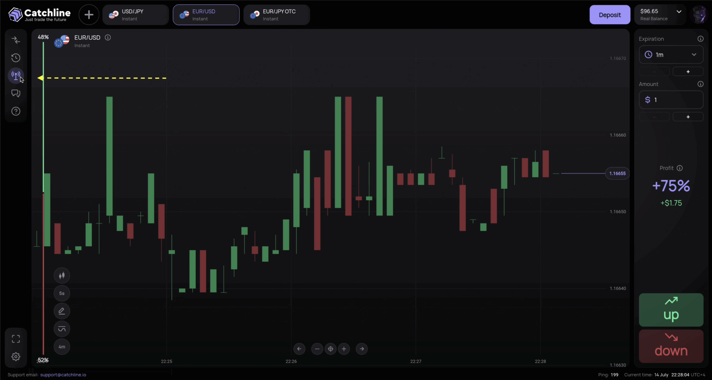
Task: Open the support chat icon
Action: coord(16,93)
